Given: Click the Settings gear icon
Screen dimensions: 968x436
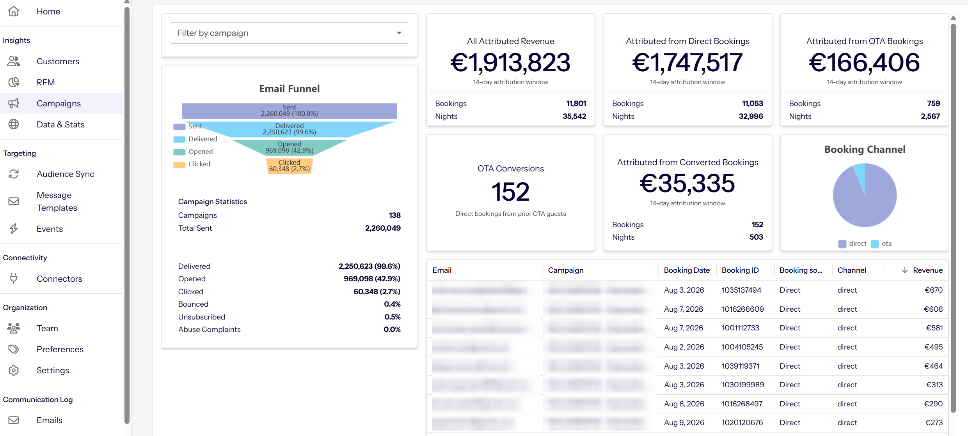Looking at the screenshot, I should [14, 370].
